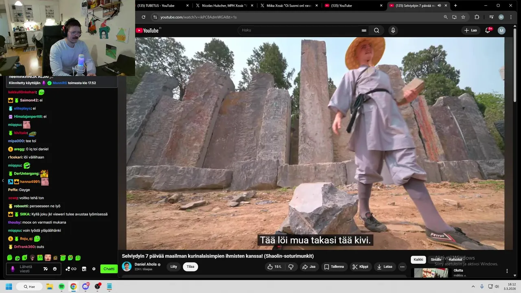Open the Chrome profile M avatar in toolbar
The height and width of the screenshot is (293, 521).
click(x=501, y=17)
